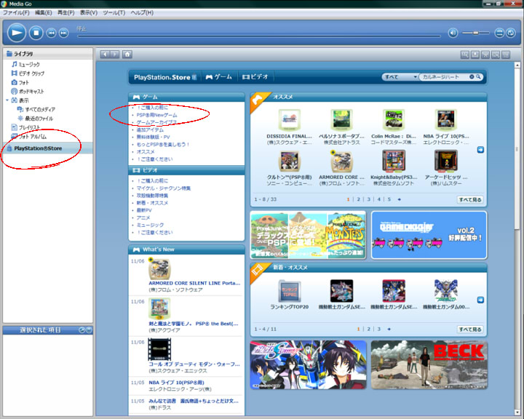This screenshot has width=524, height=419.
Task: Open the ツール(T) menu
Action: click(x=114, y=12)
